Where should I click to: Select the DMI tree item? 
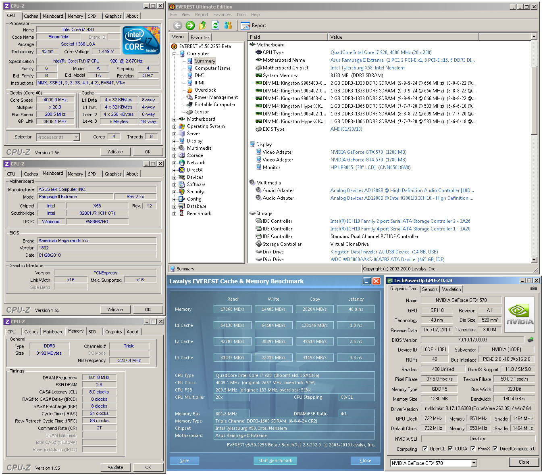[x=199, y=75]
